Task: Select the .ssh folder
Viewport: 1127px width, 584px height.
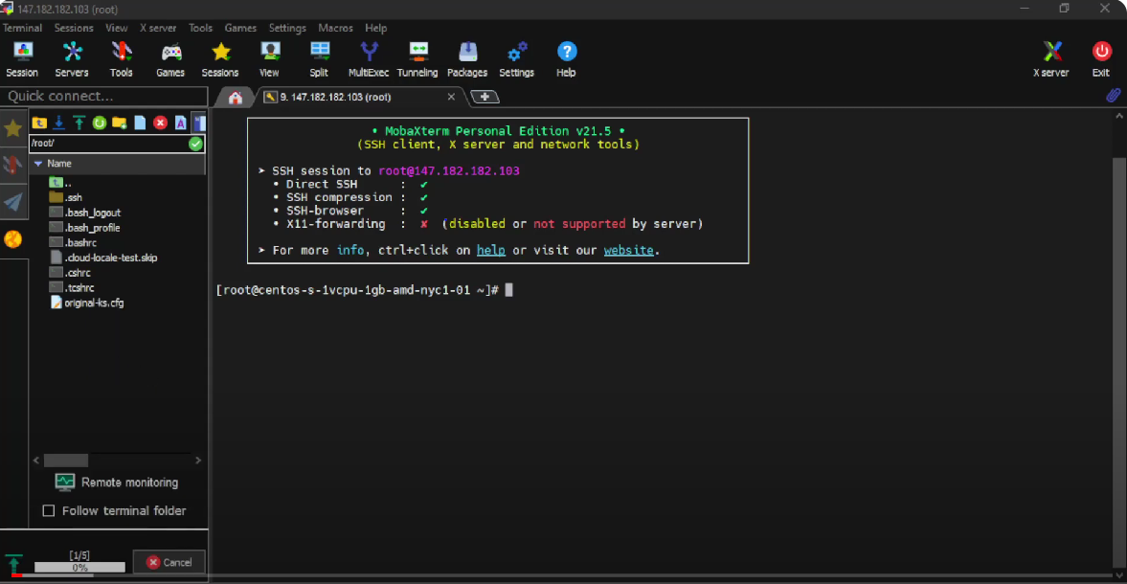Action: click(65, 197)
